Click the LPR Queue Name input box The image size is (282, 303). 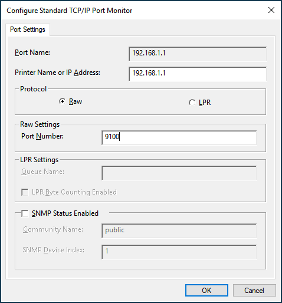pyautogui.click(x=179, y=173)
